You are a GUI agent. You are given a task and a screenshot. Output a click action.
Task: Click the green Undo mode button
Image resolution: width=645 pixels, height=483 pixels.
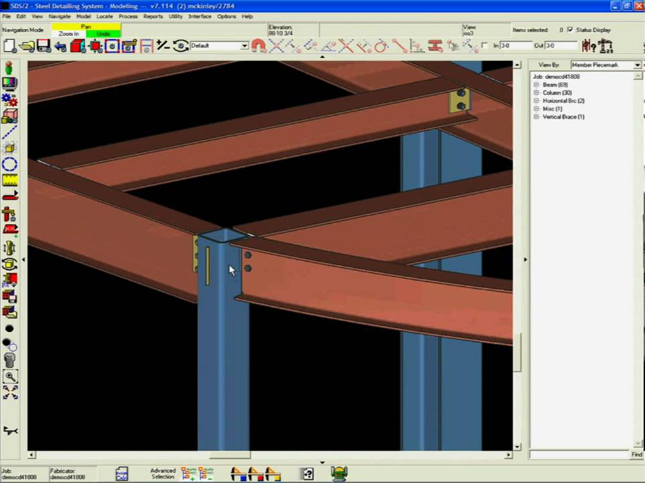click(x=103, y=34)
